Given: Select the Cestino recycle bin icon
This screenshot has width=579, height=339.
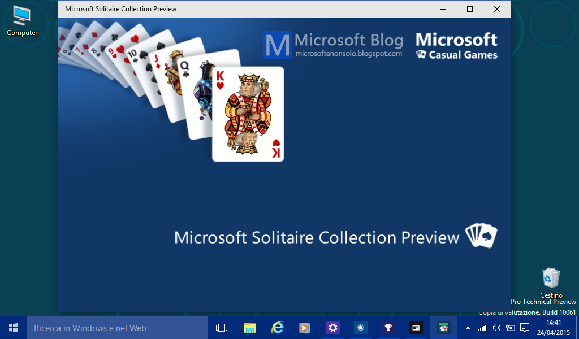Looking at the screenshot, I should coord(551,283).
